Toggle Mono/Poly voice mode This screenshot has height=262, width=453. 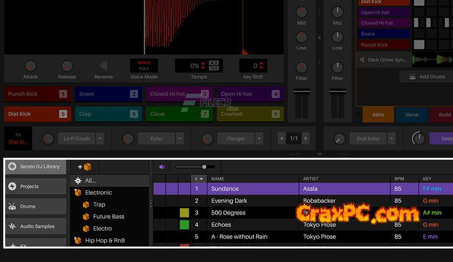point(144,65)
